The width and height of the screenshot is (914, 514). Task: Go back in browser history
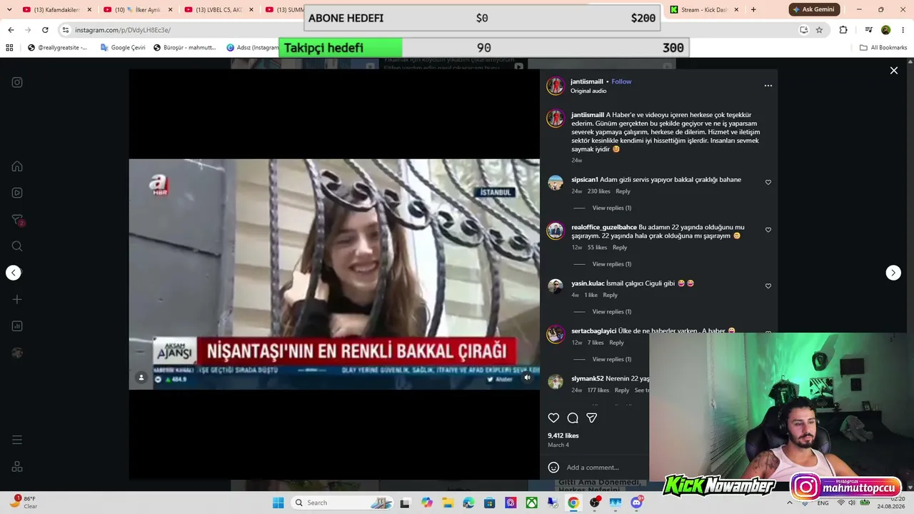coord(11,30)
